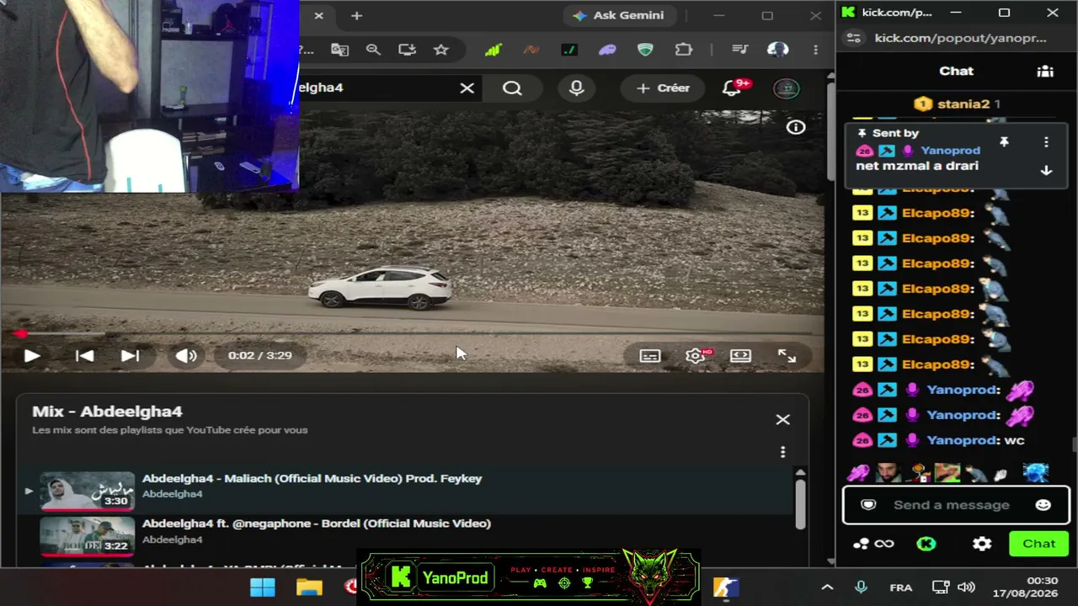The width and height of the screenshot is (1078, 606).
Task: Toggle subtitles on the video player
Action: coord(649,356)
